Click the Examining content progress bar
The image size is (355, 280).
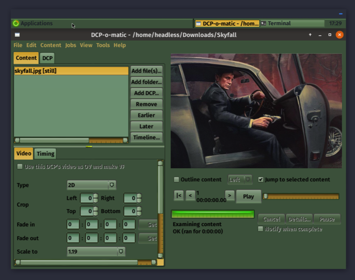[213, 214]
